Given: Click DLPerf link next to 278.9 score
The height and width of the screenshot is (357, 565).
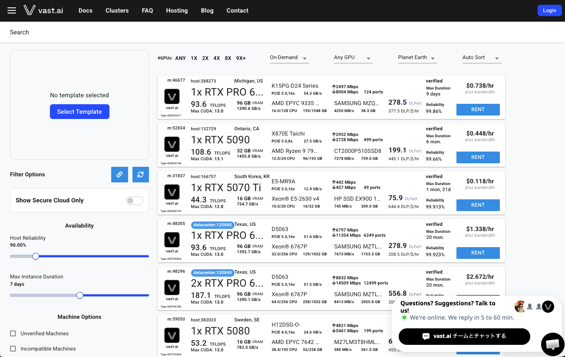Looking at the screenshot, I should click(415, 247).
